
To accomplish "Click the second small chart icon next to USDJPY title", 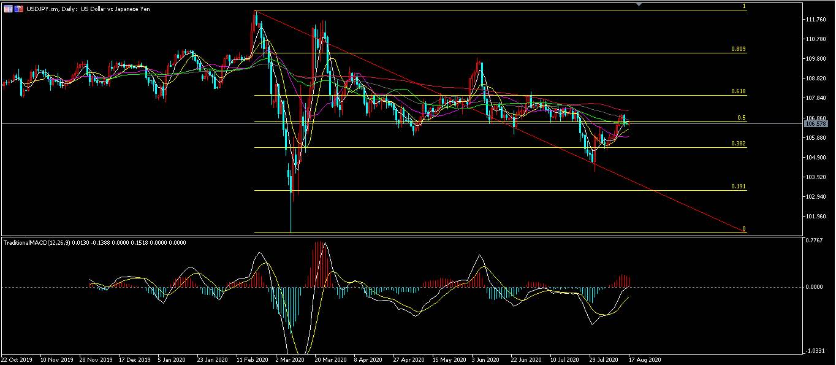I will tap(18, 9).
